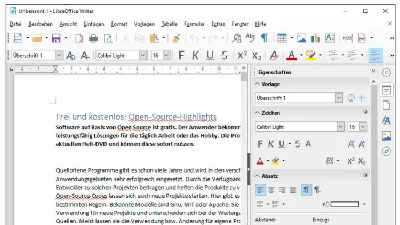Open the Gallery deck in sidebar
The height and width of the screenshot is (225, 400).
point(387,136)
